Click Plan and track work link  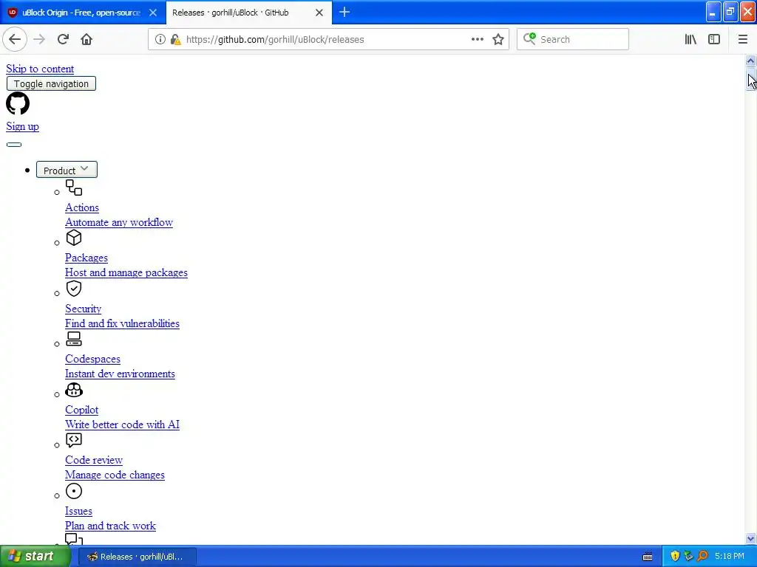[x=111, y=526]
